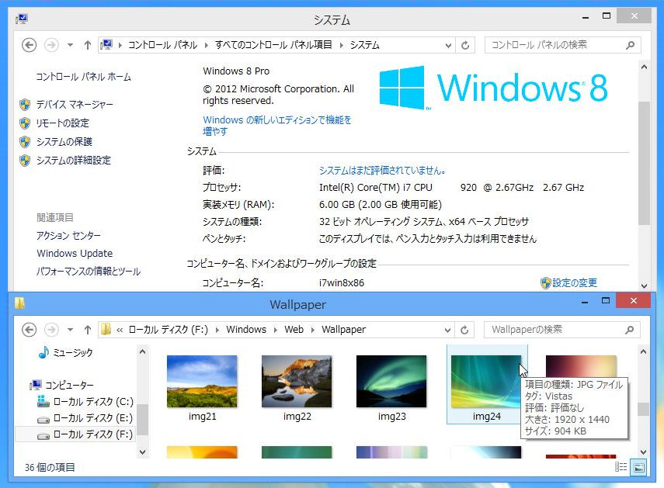Click System window title bar icon
The width and height of the screenshot is (664, 488).
click(22, 19)
